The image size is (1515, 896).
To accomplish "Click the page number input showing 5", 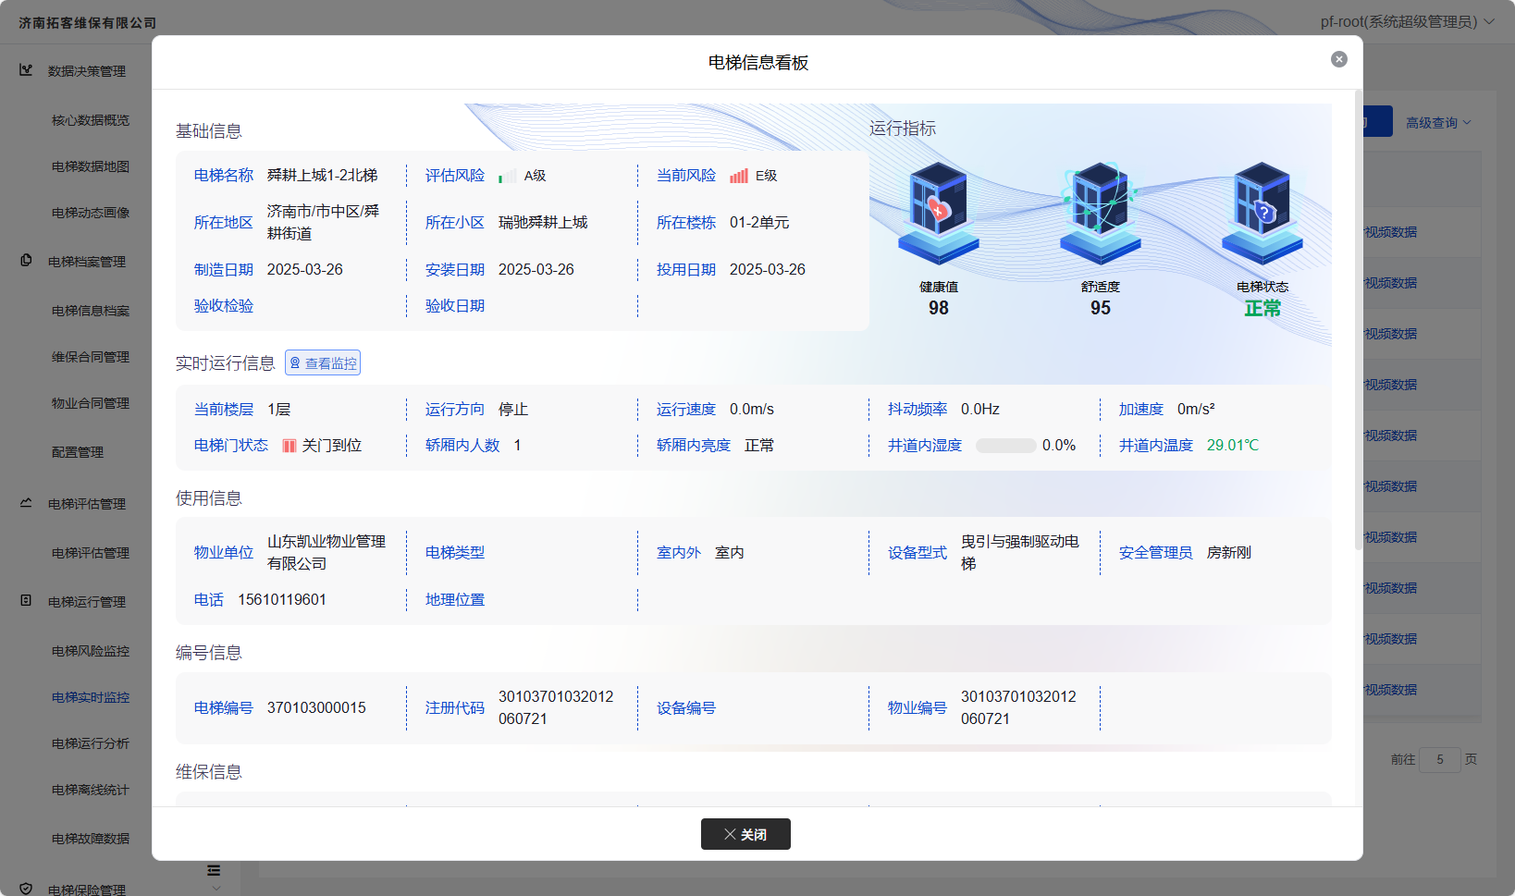I will click(1440, 759).
